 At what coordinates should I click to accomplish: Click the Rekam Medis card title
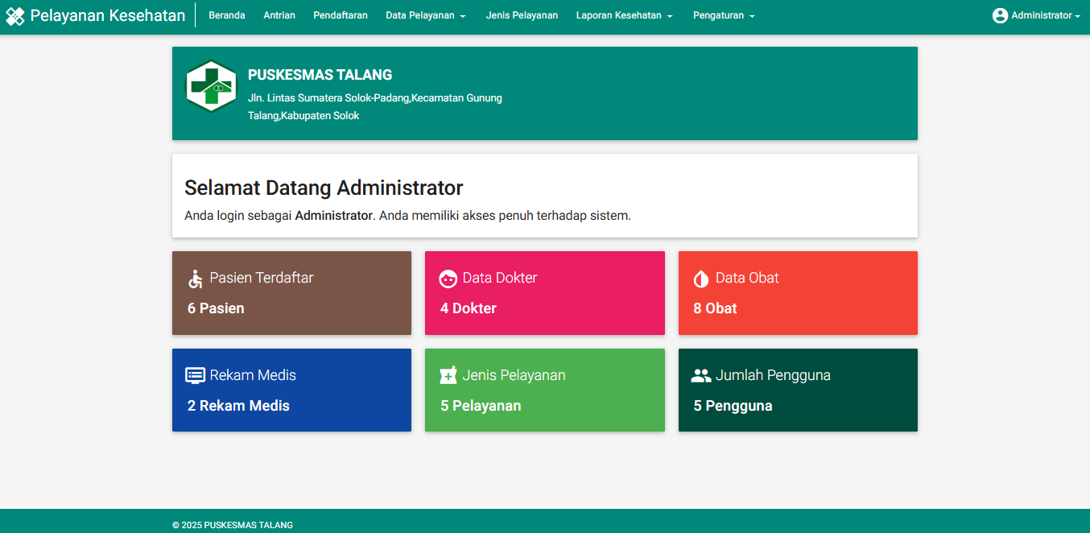tap(253, 375)
